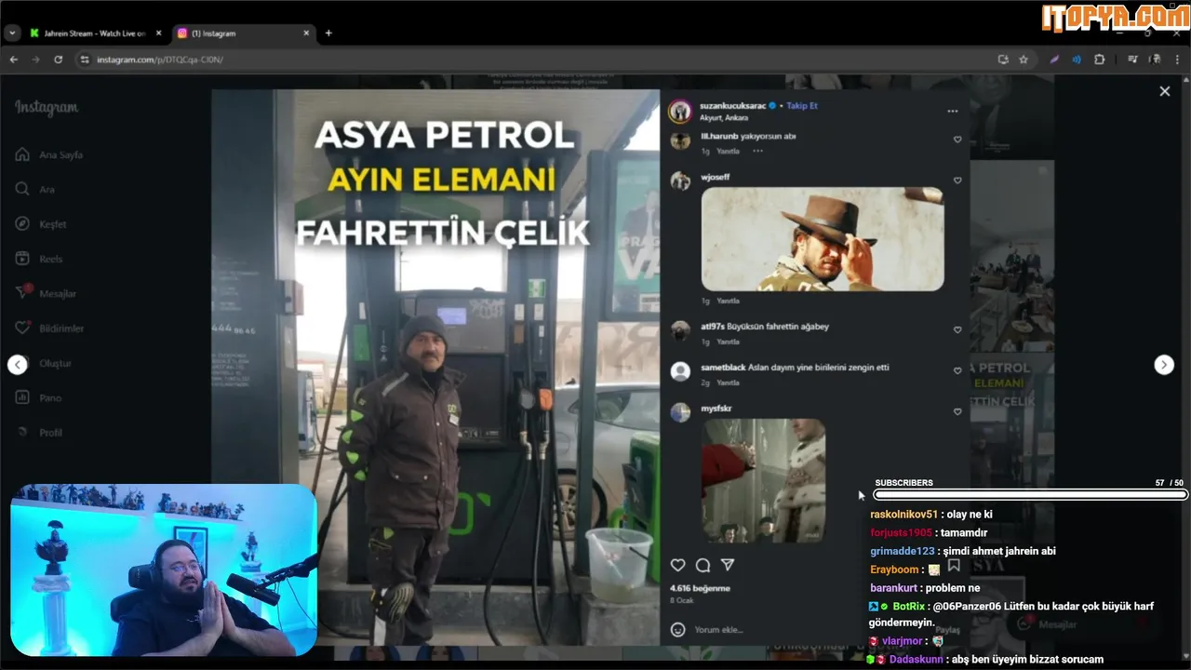
Task: Click the address bar URL
Action: click(x=160, y=60)
